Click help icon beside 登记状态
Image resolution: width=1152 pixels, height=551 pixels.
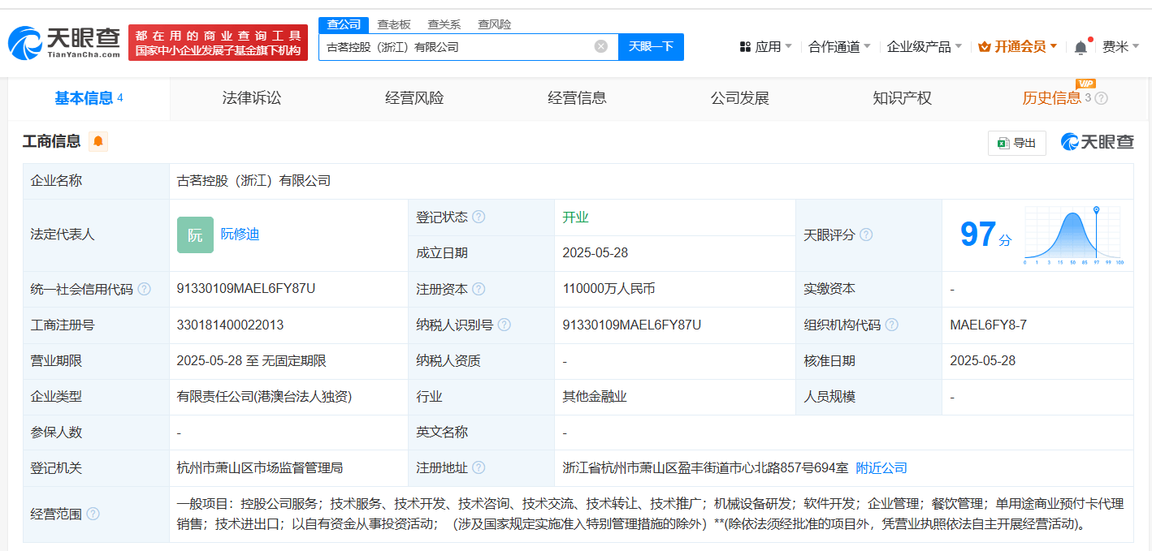click(x=479, y=217)
